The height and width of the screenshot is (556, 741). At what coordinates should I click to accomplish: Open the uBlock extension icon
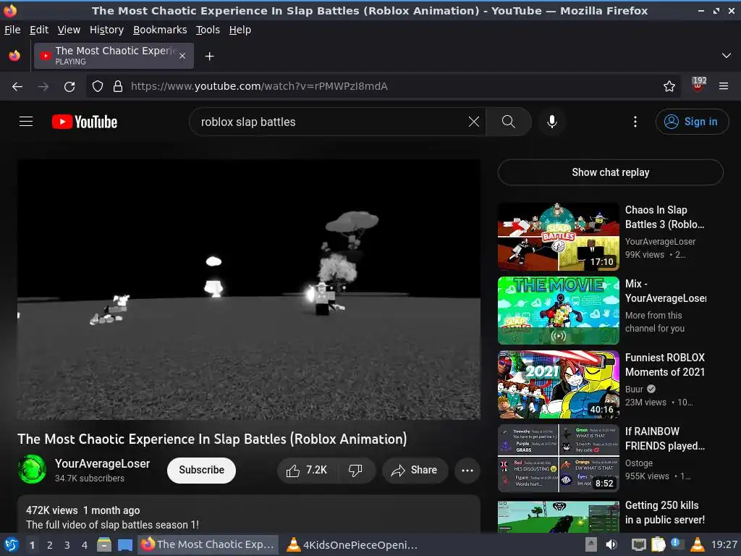pos(698,85)
